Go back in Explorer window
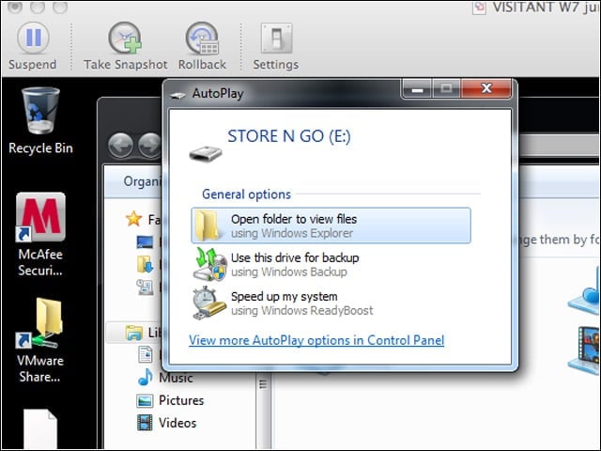Image resolution: width=601 pixels, height=451 pixels. coord(121,146)
